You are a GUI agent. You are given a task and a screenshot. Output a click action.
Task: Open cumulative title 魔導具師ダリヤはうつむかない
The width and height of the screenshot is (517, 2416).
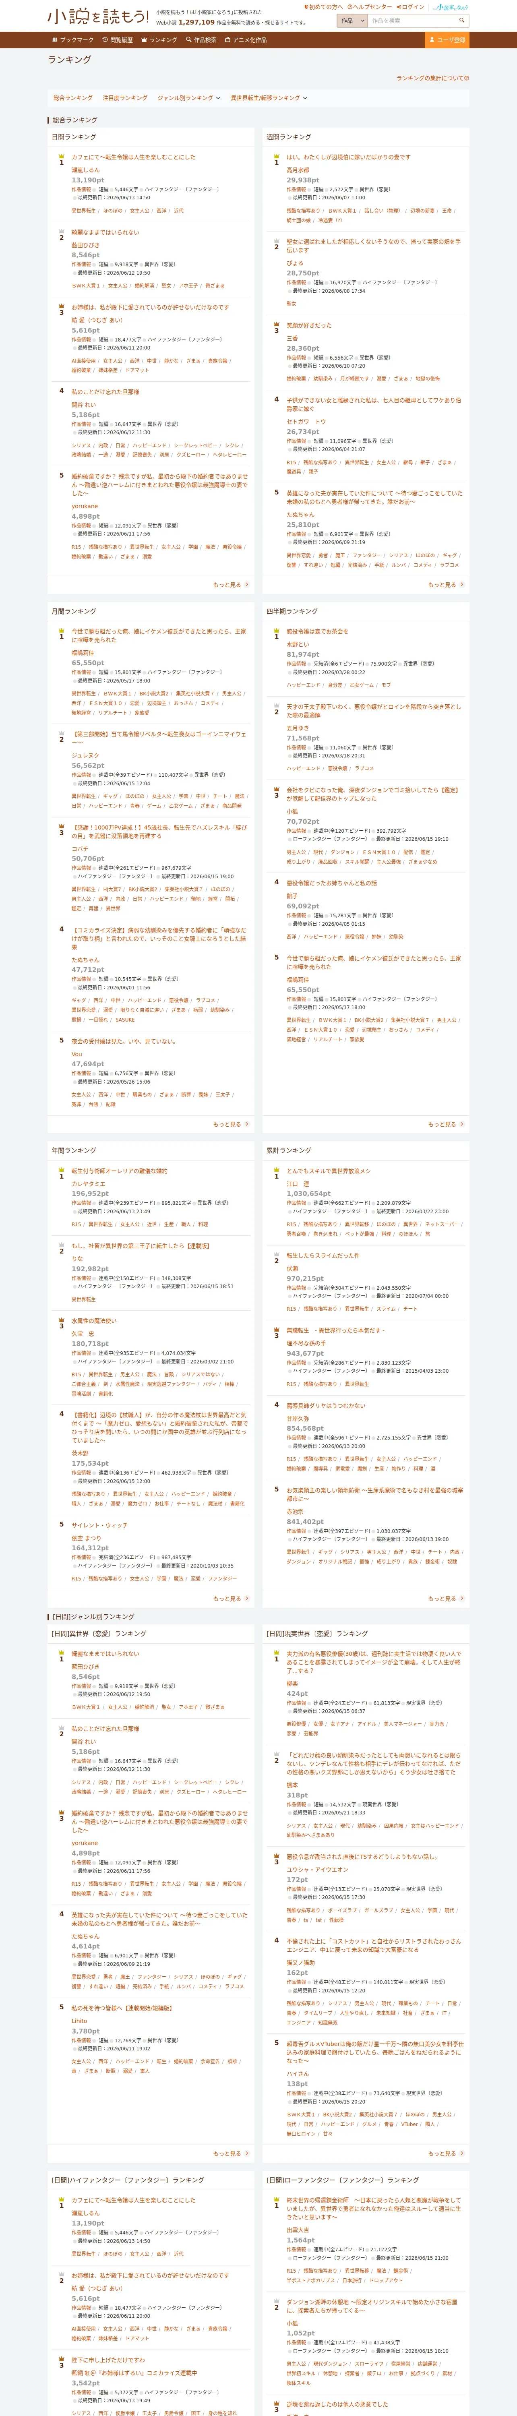point(326,1405)
